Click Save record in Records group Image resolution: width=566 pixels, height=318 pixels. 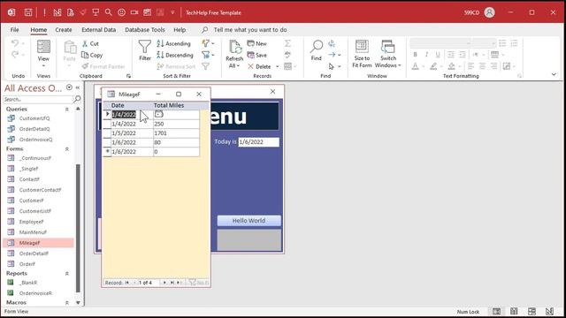click(x=257, y=55)
